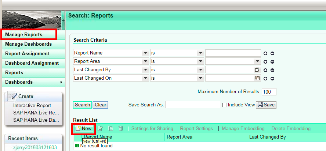Sort by Report Name column header

pyautogui.click(x=123, y=137)
